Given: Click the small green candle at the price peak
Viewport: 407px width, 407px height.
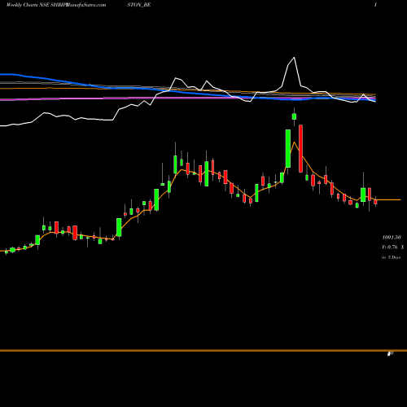Looking at the screenshot, I should point(294,116).
